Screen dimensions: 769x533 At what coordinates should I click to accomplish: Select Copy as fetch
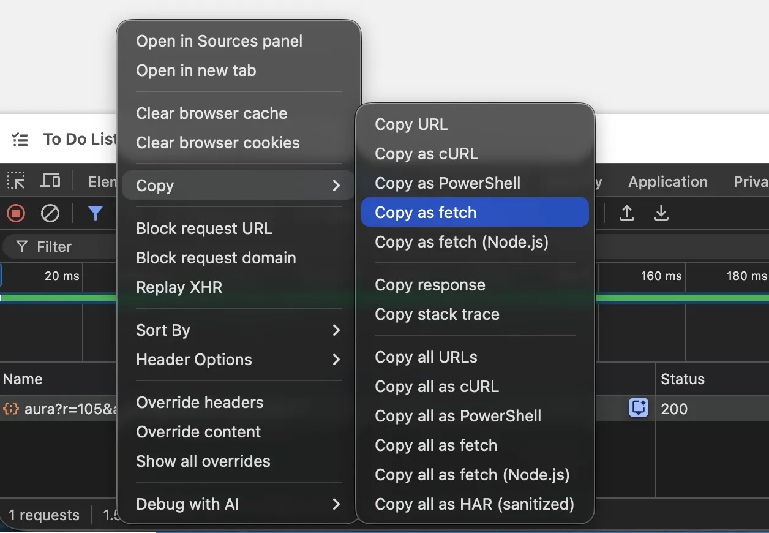coord(425,212)
